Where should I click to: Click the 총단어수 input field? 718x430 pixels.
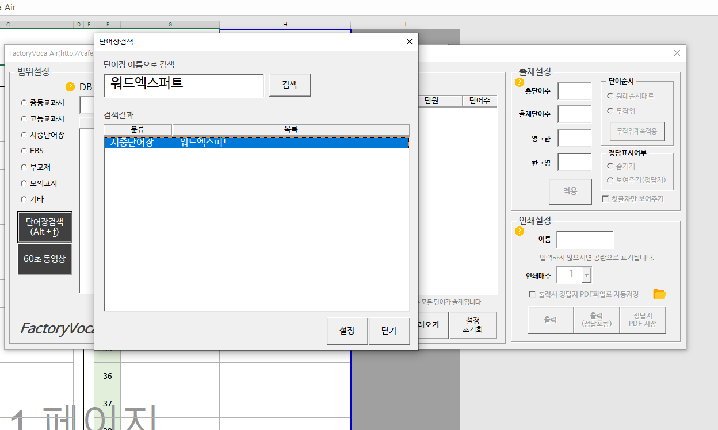pos(574,91)
